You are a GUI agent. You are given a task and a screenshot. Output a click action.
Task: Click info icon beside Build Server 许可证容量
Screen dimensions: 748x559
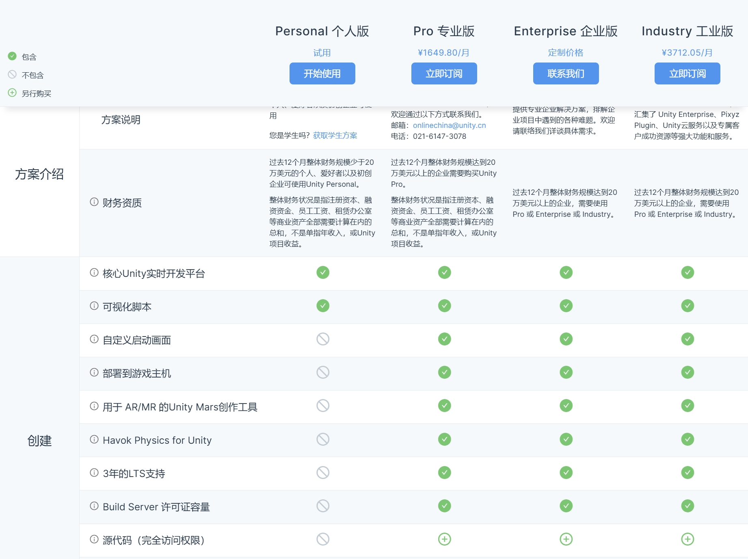(94, 506)
